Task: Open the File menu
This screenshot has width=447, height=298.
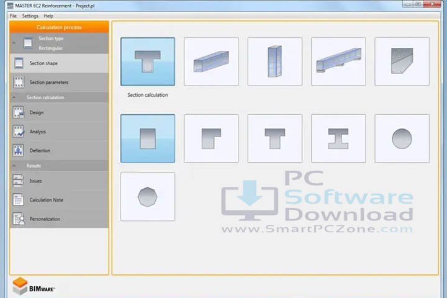Action: click(x=13, y=16)
